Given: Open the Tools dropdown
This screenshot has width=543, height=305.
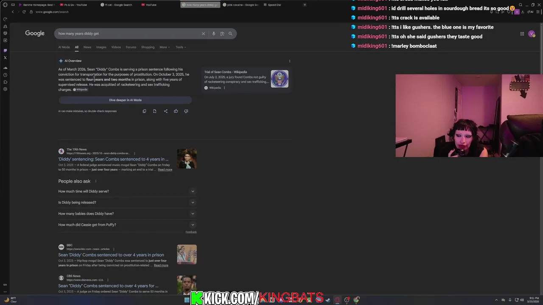Looking at the screenshot, I should [181, 47].
